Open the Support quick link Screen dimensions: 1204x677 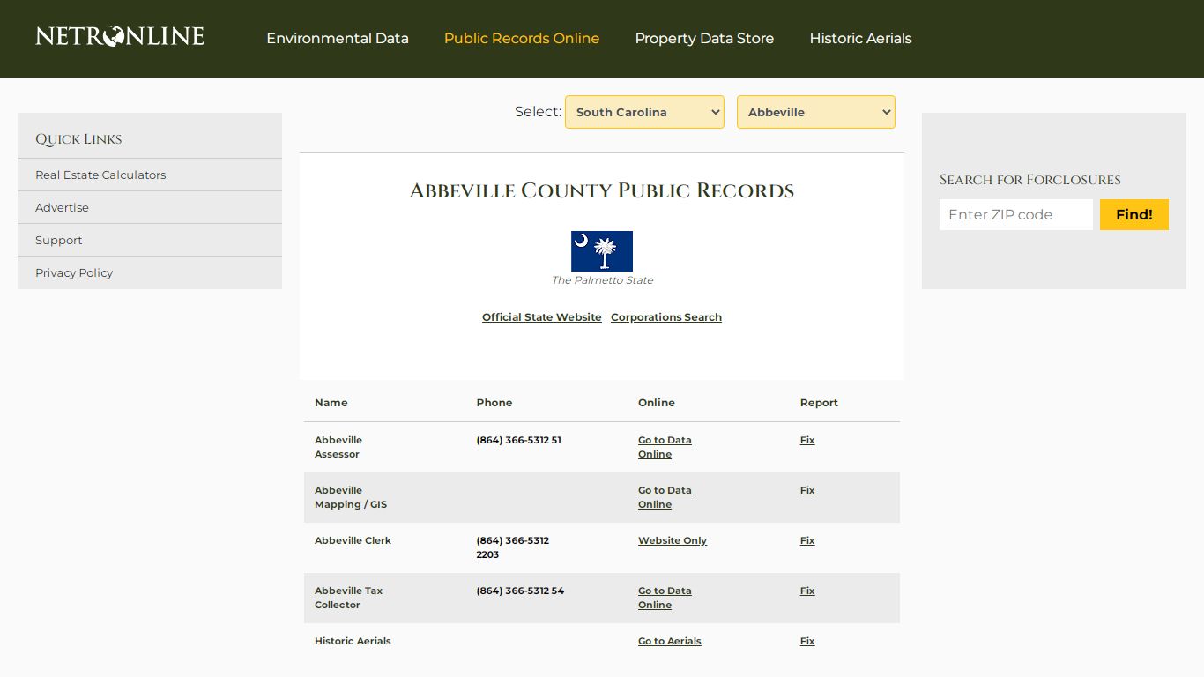58,240
